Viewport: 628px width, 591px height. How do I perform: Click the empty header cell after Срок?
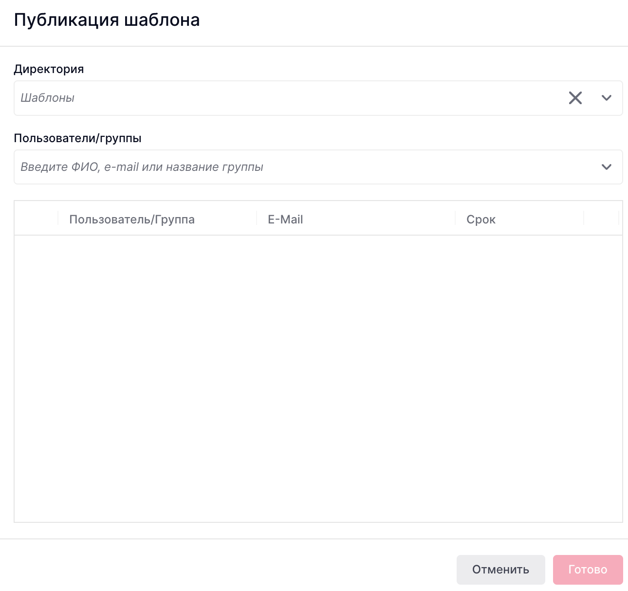[601, 219]
